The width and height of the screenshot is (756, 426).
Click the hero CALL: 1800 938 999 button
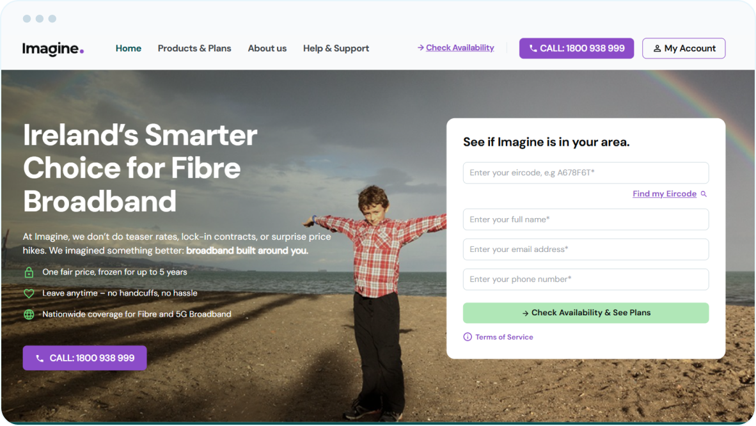coord(85,358)
